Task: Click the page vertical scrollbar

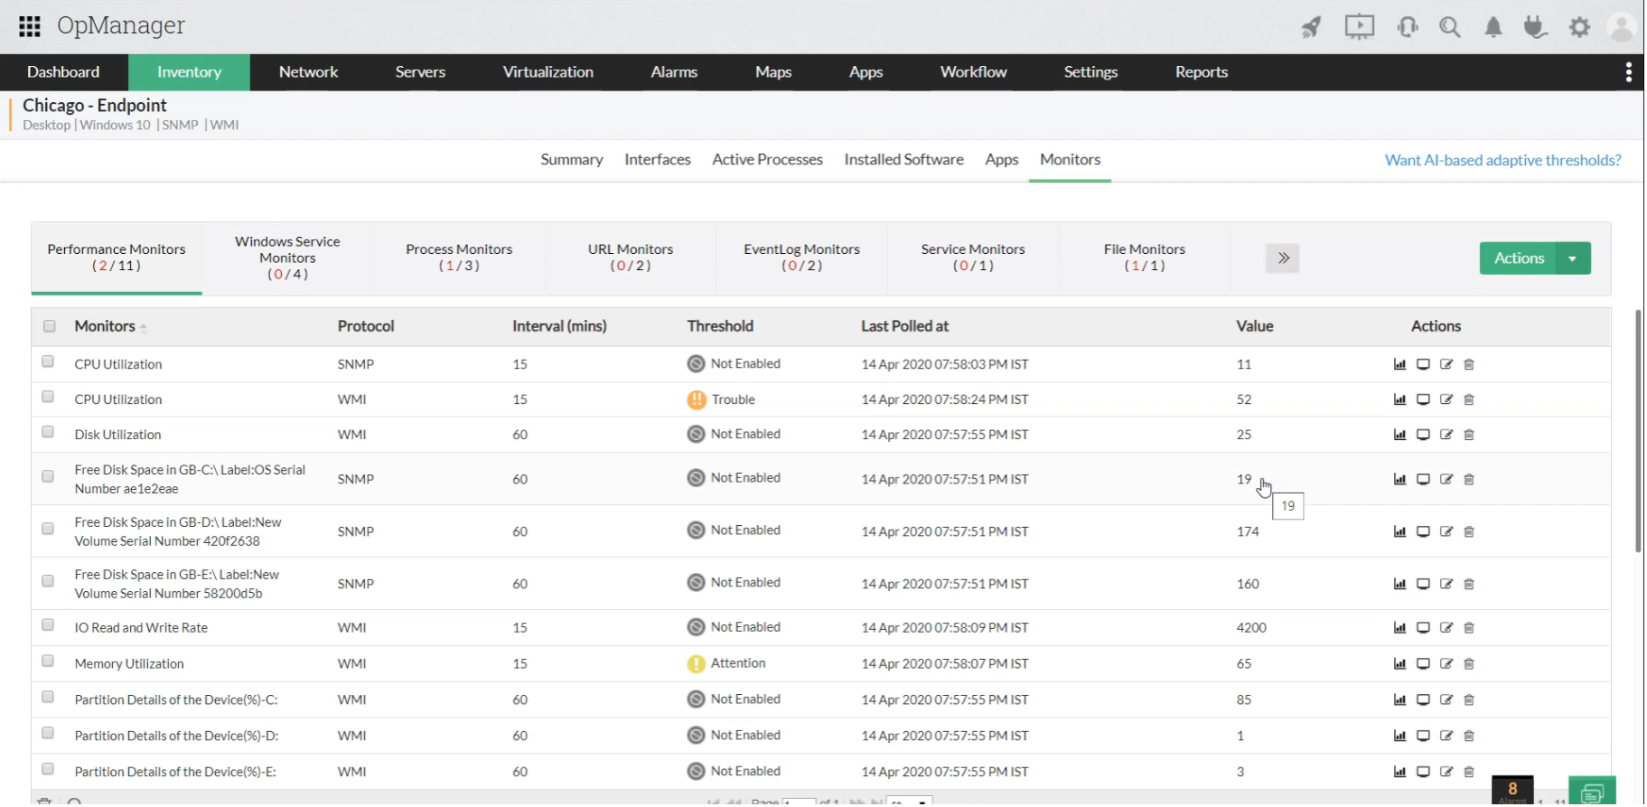Action: point(1638,431)
